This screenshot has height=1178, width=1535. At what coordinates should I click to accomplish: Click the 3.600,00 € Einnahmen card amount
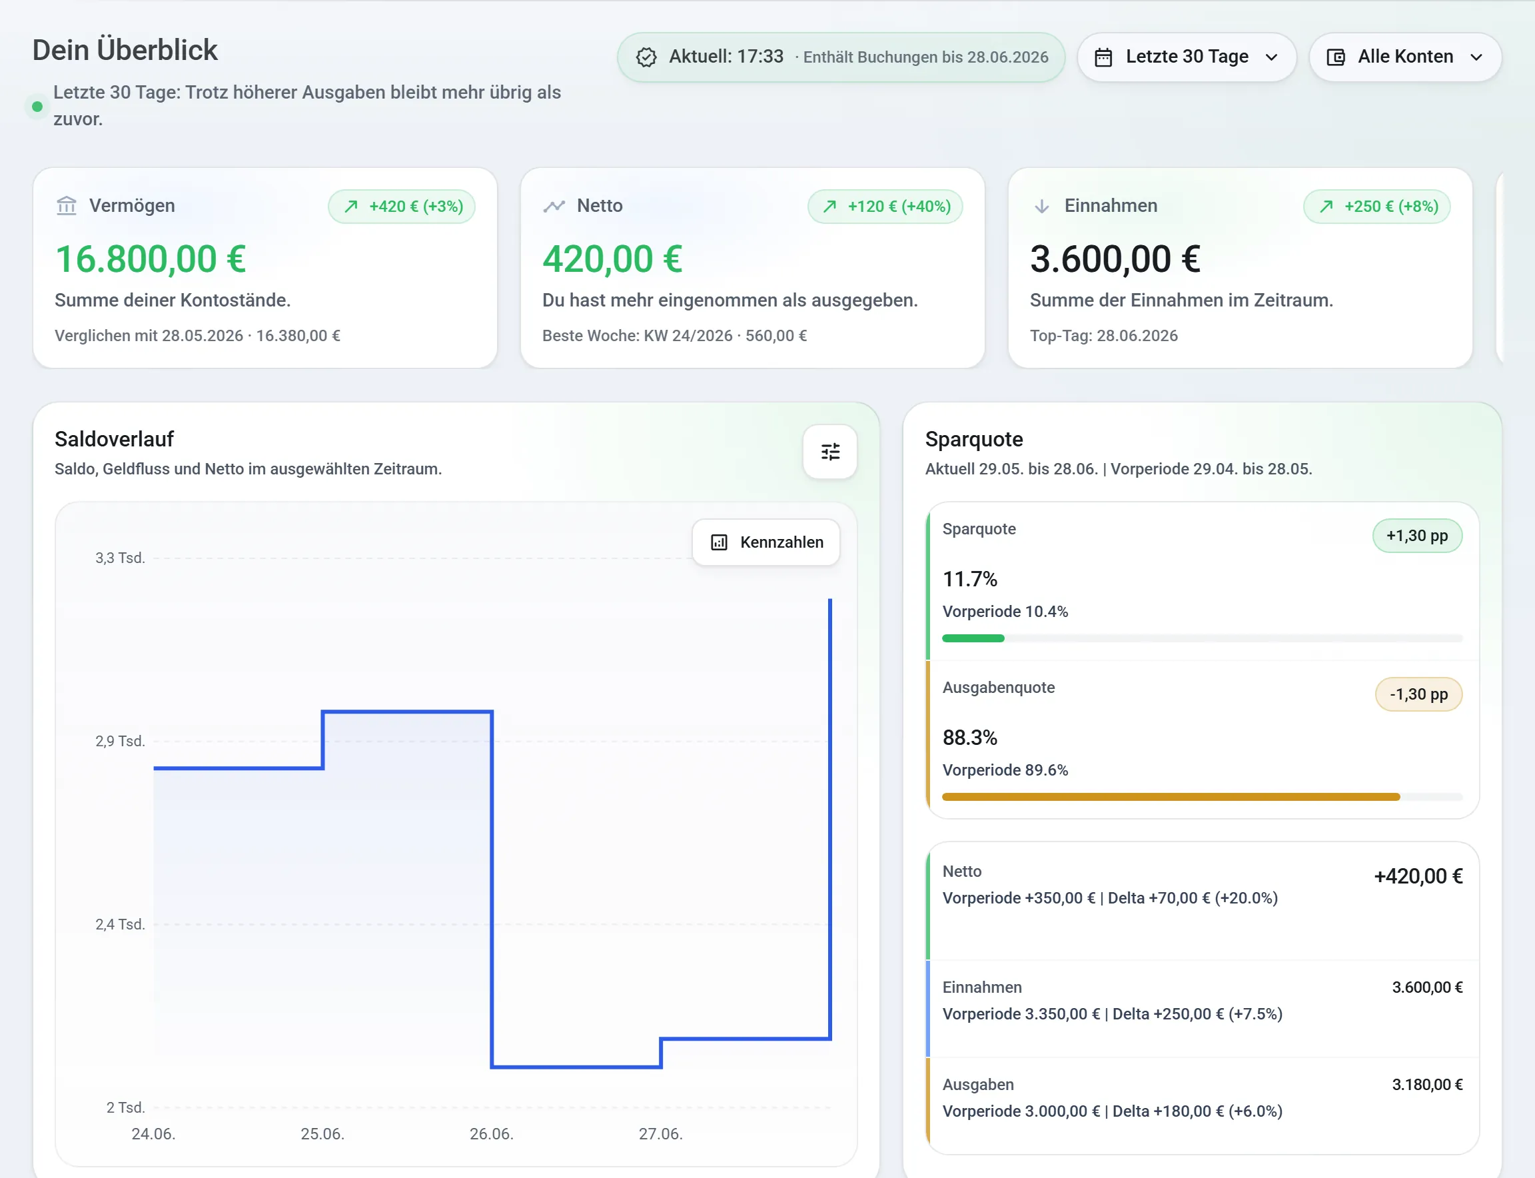click(1115, 259)
